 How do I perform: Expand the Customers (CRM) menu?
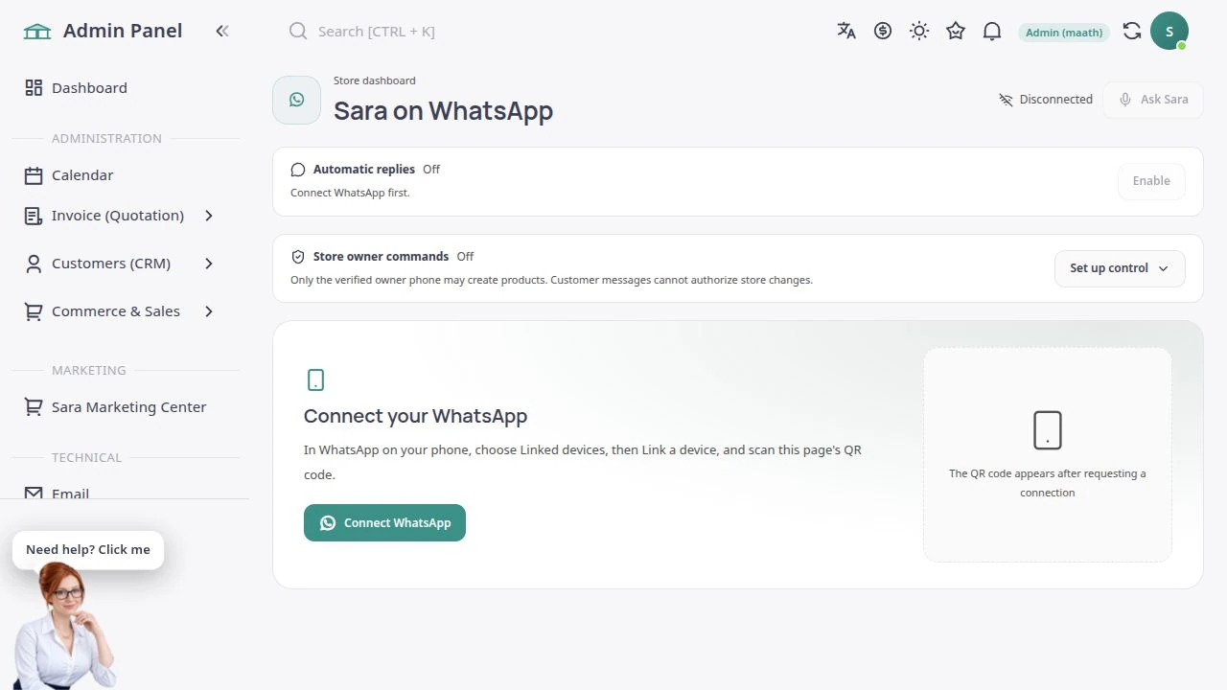[x=125, y=264]
